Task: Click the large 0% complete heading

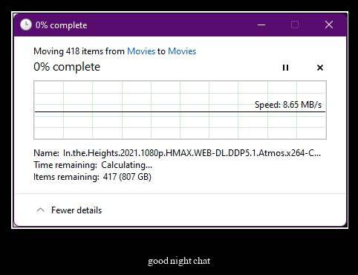Action: [67, 67]
